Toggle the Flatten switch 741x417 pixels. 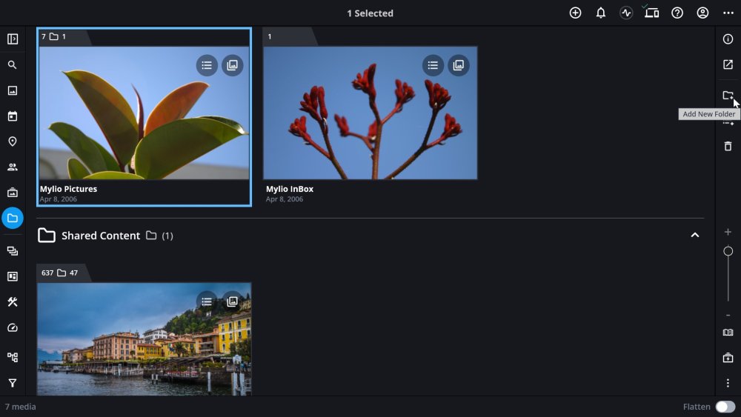click(725, 407)
